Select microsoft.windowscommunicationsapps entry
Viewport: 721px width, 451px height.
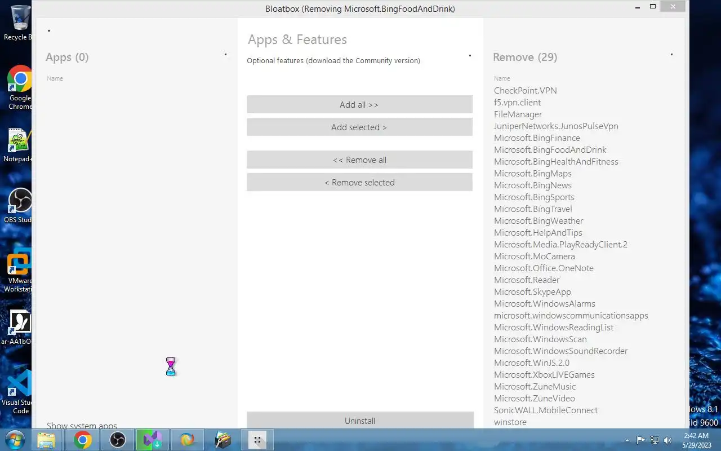(x=571, y=315)
